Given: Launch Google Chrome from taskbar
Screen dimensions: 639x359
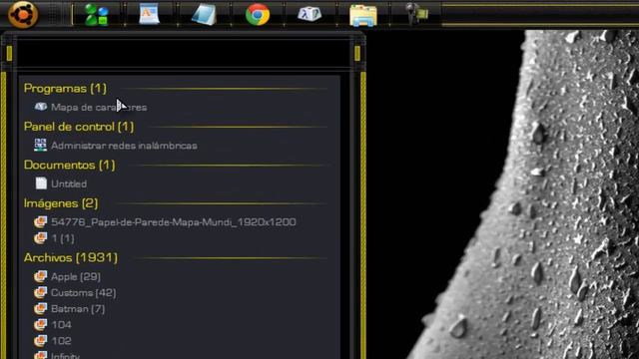Looking at the screenshot, I should click(258, 15).
